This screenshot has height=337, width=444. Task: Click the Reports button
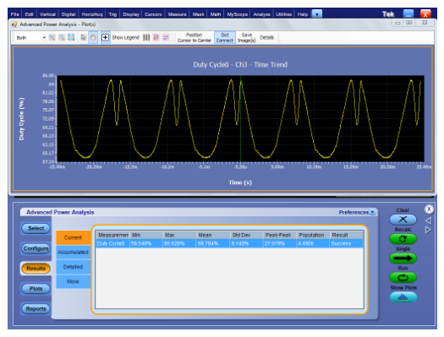(x=36, y=309)
